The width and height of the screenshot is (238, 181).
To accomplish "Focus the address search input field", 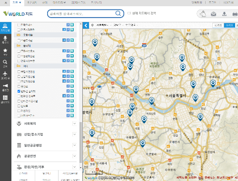I will point(82,14).
